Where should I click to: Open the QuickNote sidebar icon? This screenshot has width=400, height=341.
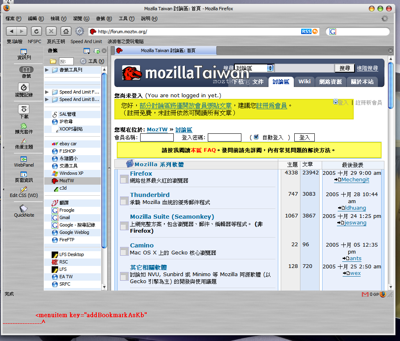coord(24,210)
